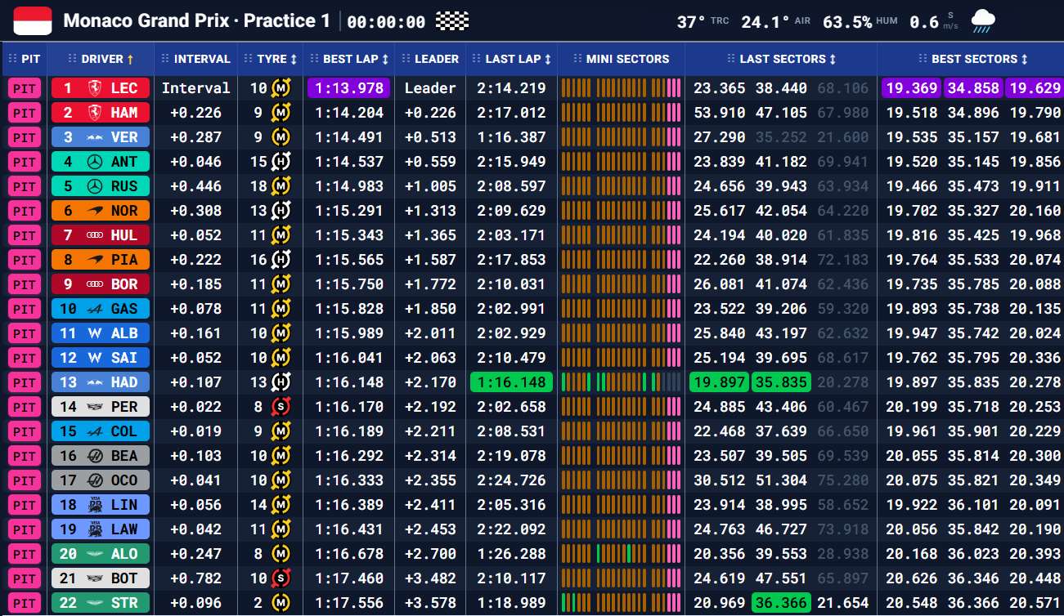This screenshot has height=616, width=1064.
Task: Click the PIT badge for VER
Action: click(x=25, y=137)
